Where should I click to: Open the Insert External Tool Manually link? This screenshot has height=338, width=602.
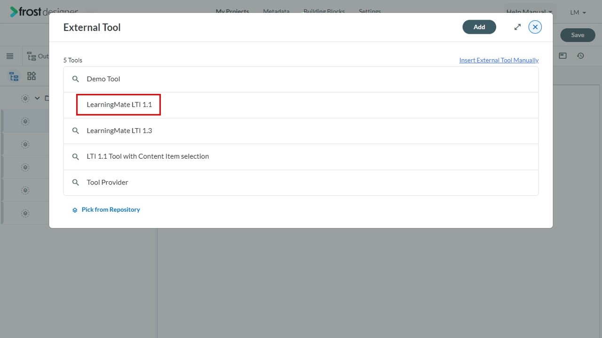click(499, 60)
